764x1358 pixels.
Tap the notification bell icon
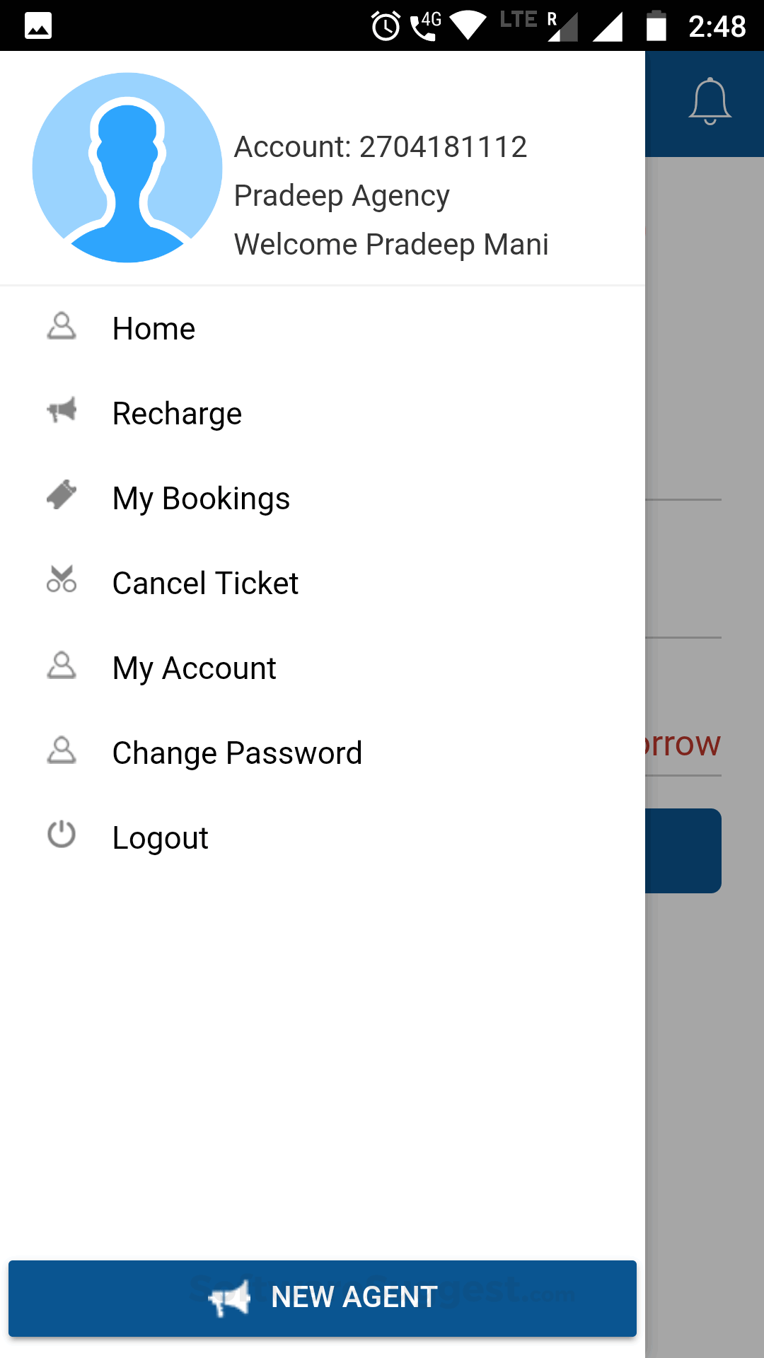pyautogui.click(x=710, y=101)
